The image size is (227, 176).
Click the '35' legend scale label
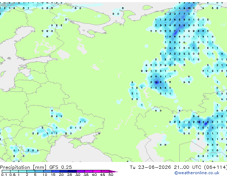86,175
